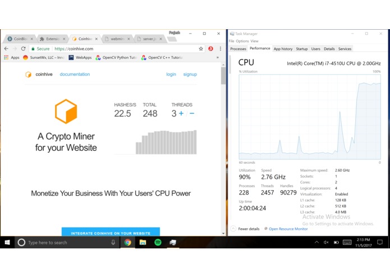
Task: Go back in Chrome browser
Action: (x=6, y=49)
